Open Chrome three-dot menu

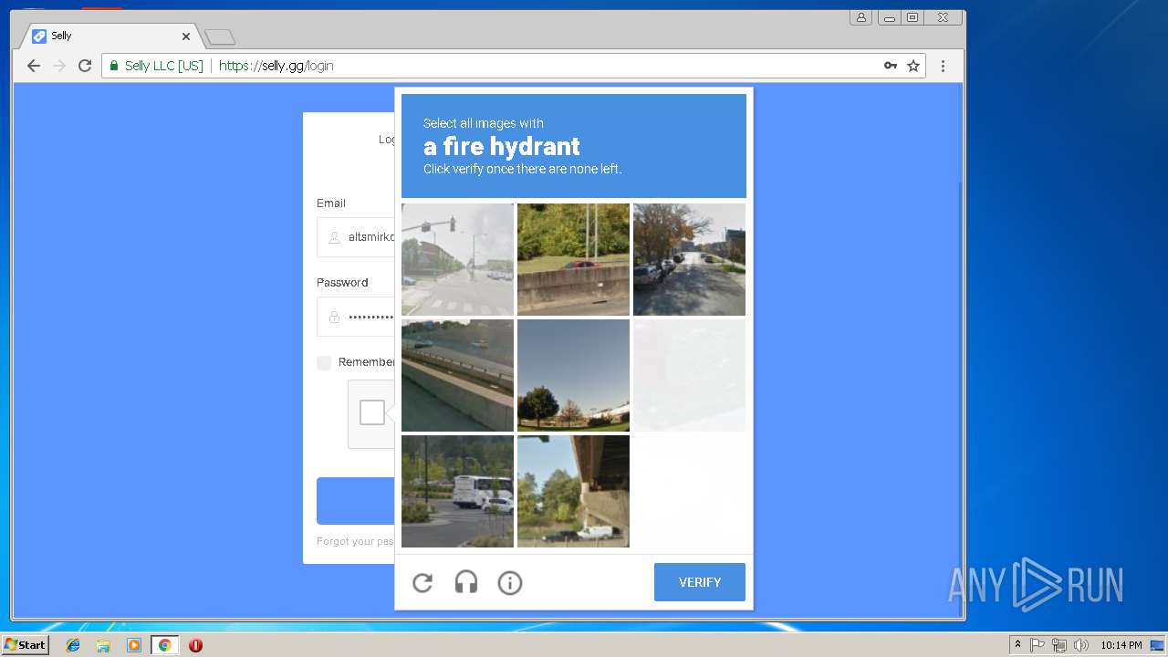click(x=943, y=66)
